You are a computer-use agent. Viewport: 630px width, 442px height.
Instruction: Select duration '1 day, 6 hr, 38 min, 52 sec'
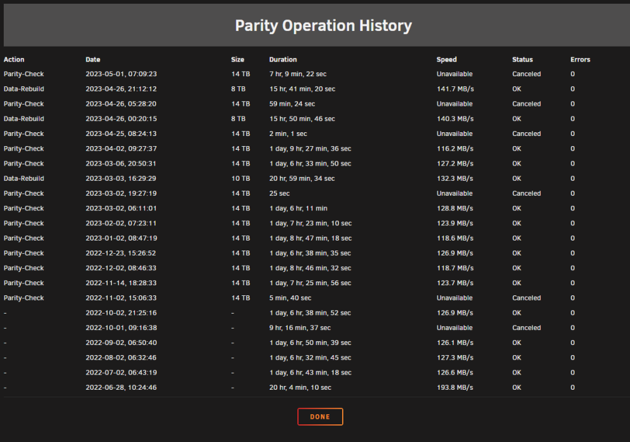tap(310, 313)
